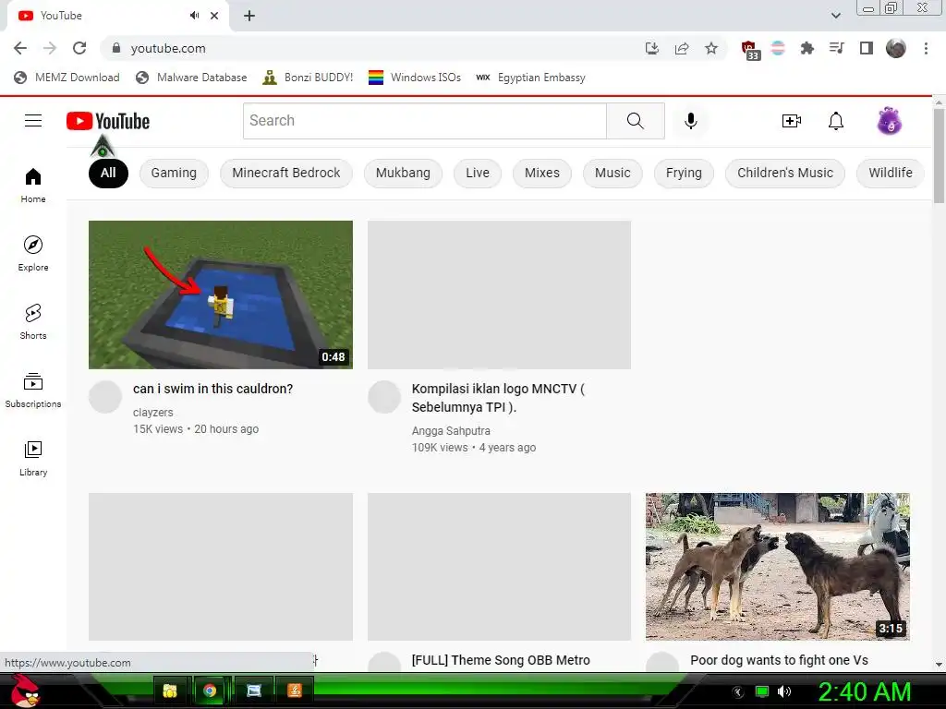
Task: Select the Mukbang filter chip
Action: (x=403, y=173)
